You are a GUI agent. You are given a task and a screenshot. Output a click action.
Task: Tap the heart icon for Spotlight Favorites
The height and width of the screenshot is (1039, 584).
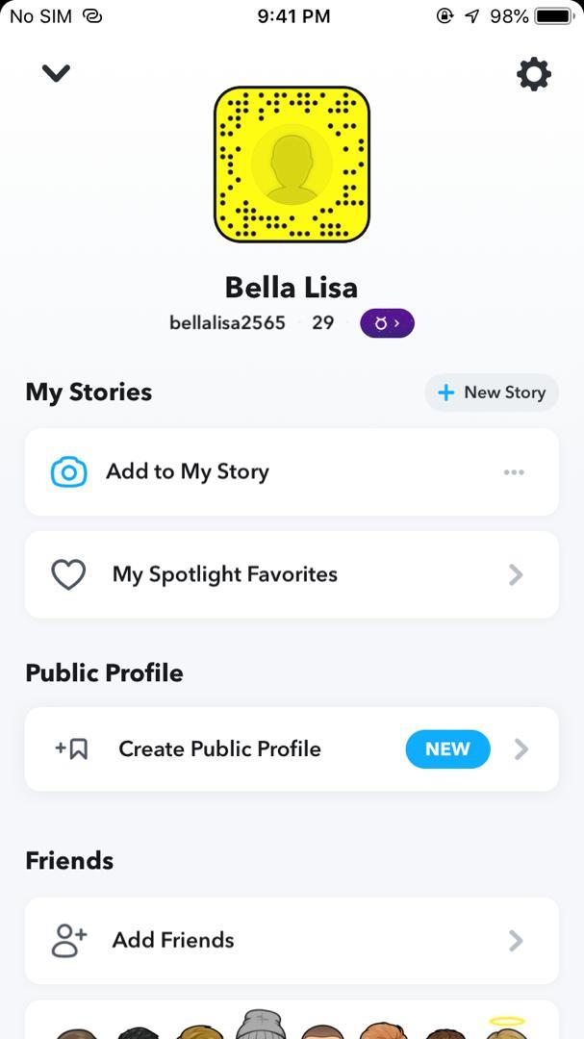tap(68, 575)
